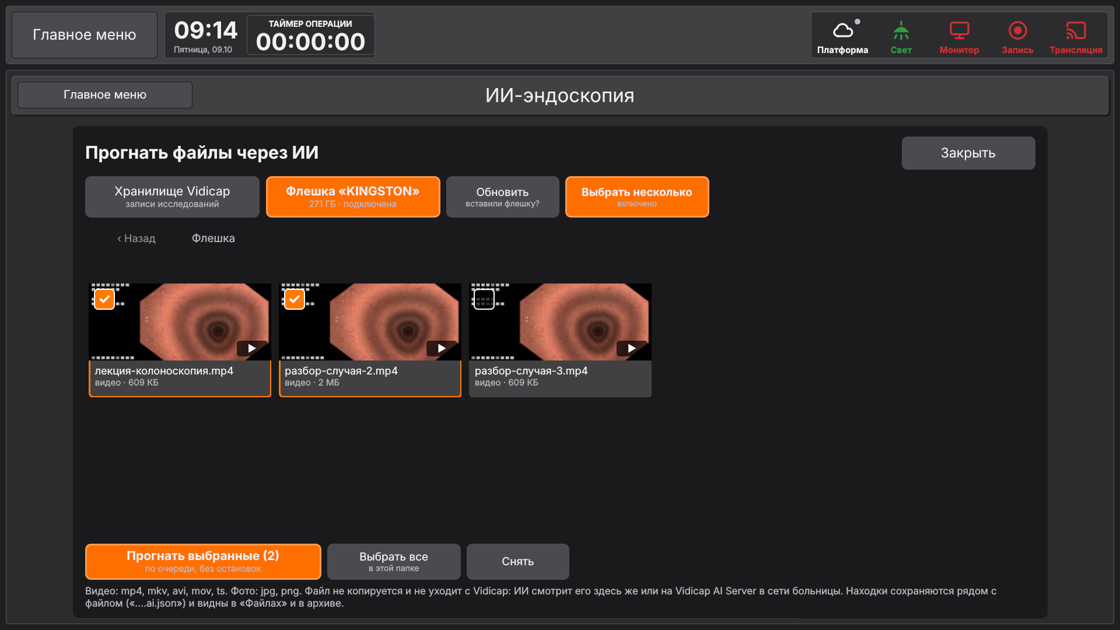Open top-bar Главное меню button
Screen dimensions: 1120x630
point(85,35)
